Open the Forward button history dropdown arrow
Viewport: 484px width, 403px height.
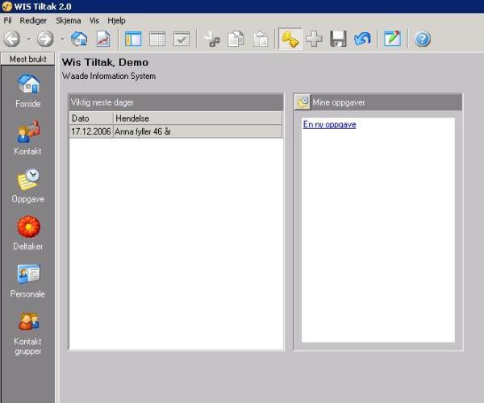point(63,39)
